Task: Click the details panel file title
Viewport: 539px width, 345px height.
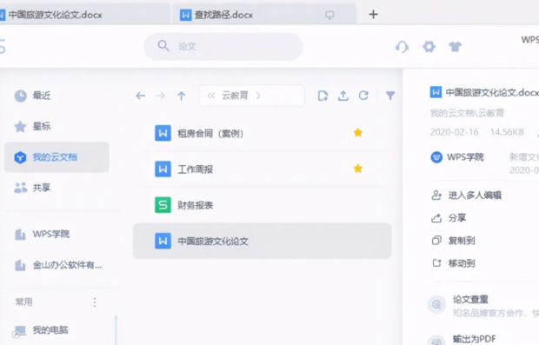Action: 492,92
